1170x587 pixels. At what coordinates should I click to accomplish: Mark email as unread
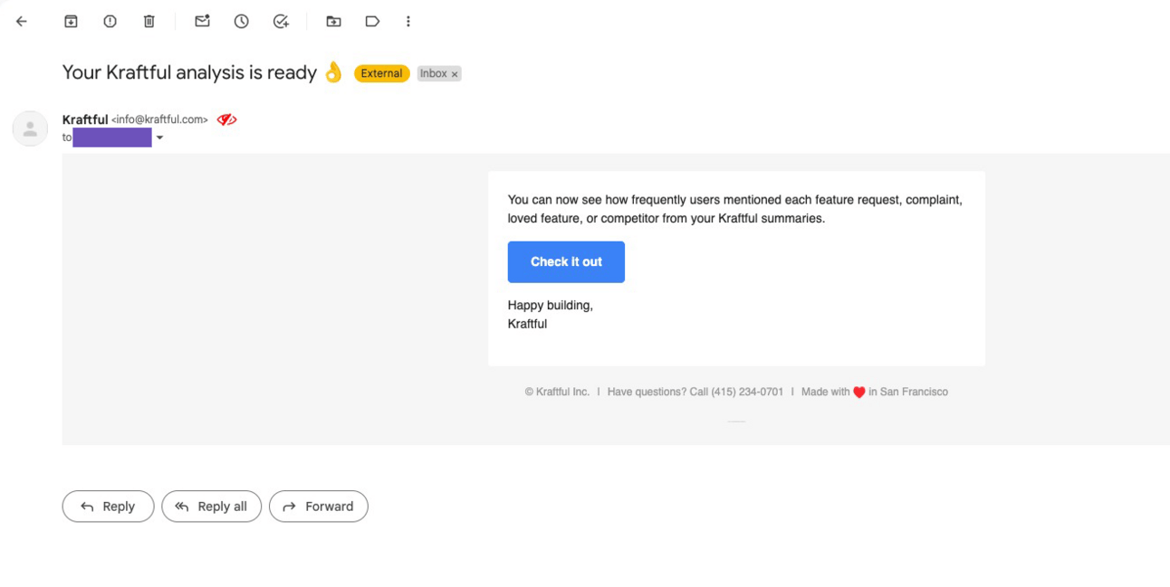click(x=202, y=22)
